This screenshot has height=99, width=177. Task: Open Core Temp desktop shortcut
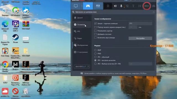click(x=5, y=52)
